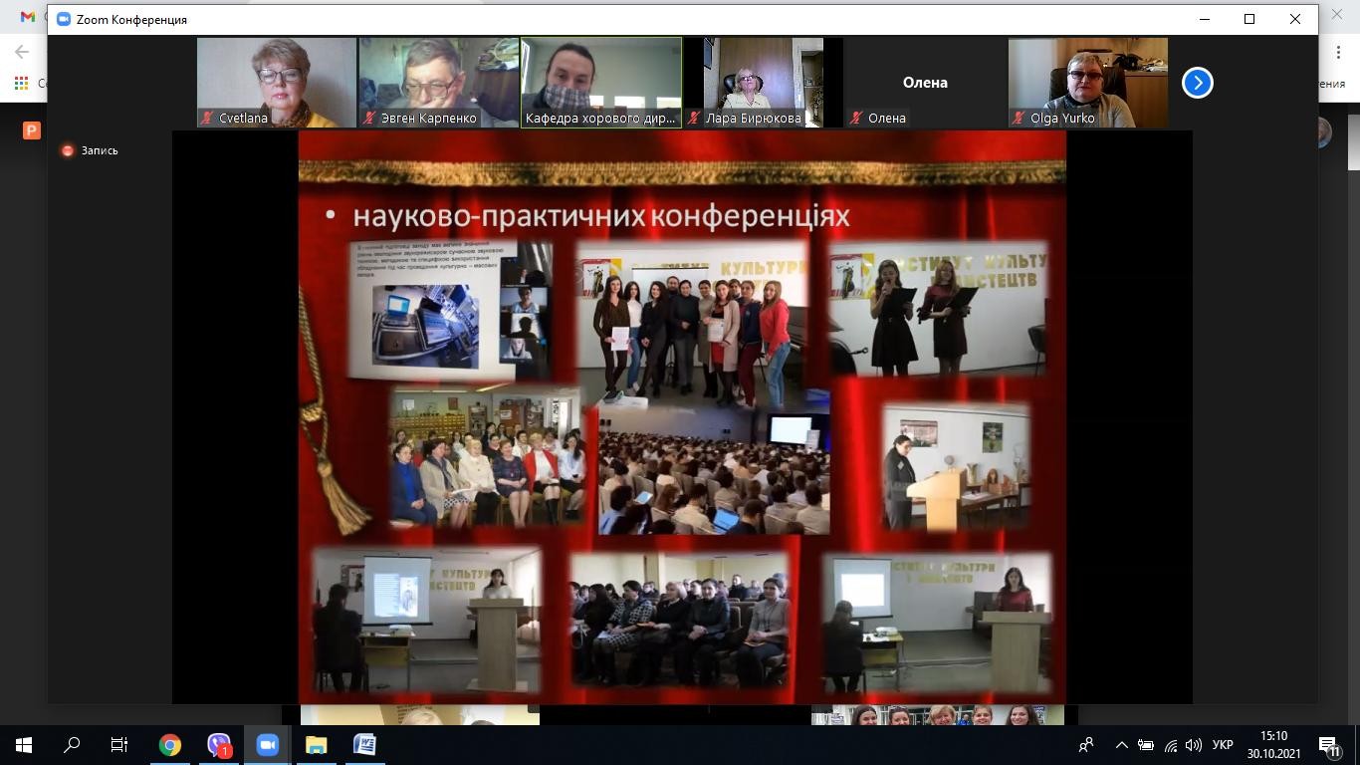Open Microsoft Word from the taskbar
The width and height of the screenshot is (1360, 765).
[x=364, y=744]
